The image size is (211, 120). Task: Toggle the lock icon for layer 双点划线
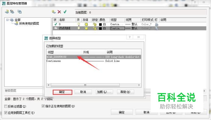pos(95,28)
